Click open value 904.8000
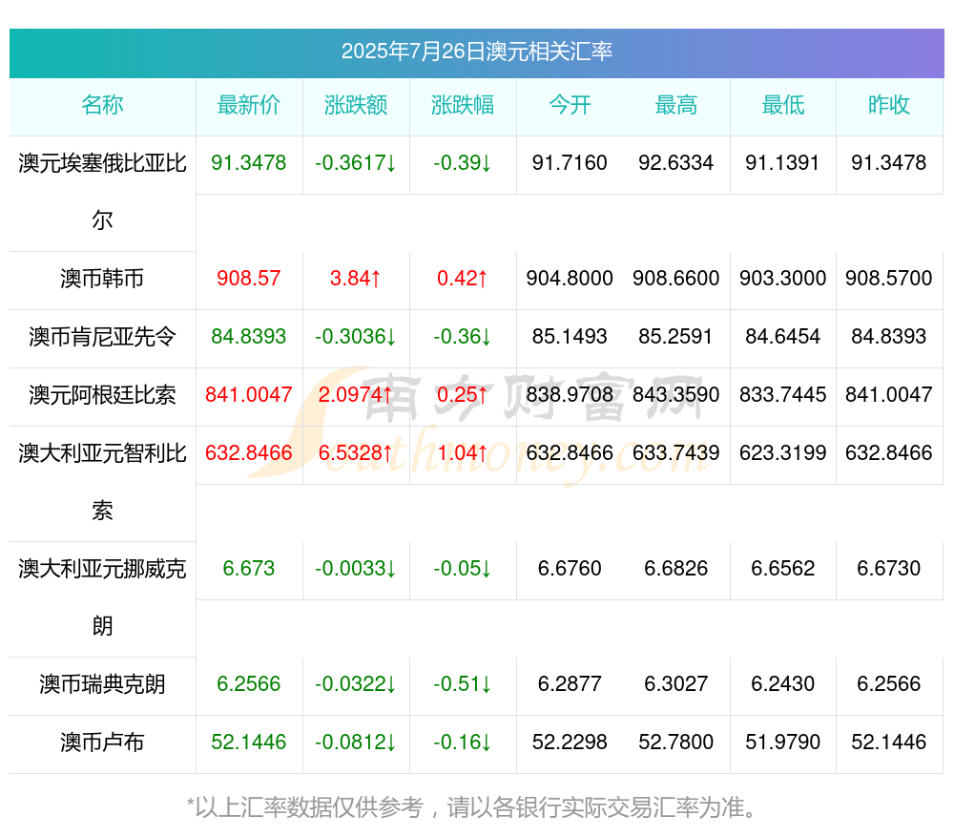 570,278
